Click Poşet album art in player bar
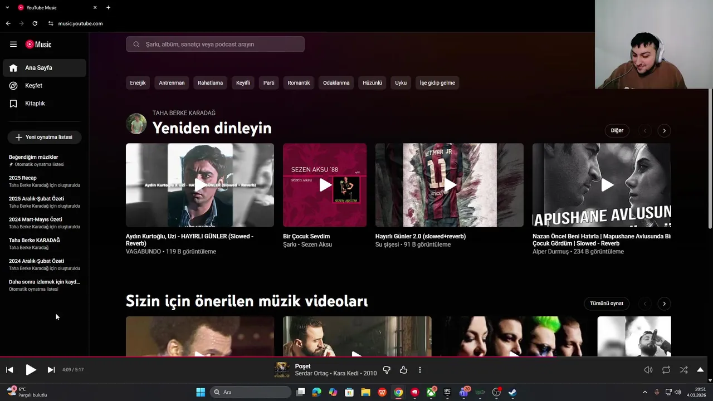Image resolution: width=713 pixels, height=401 pixels. point(282,370)
